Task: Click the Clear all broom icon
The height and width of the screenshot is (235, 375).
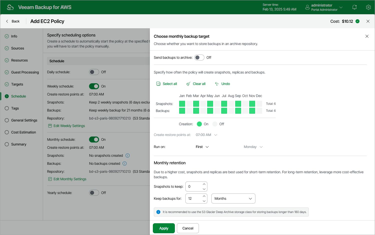Action: (188, 84)
